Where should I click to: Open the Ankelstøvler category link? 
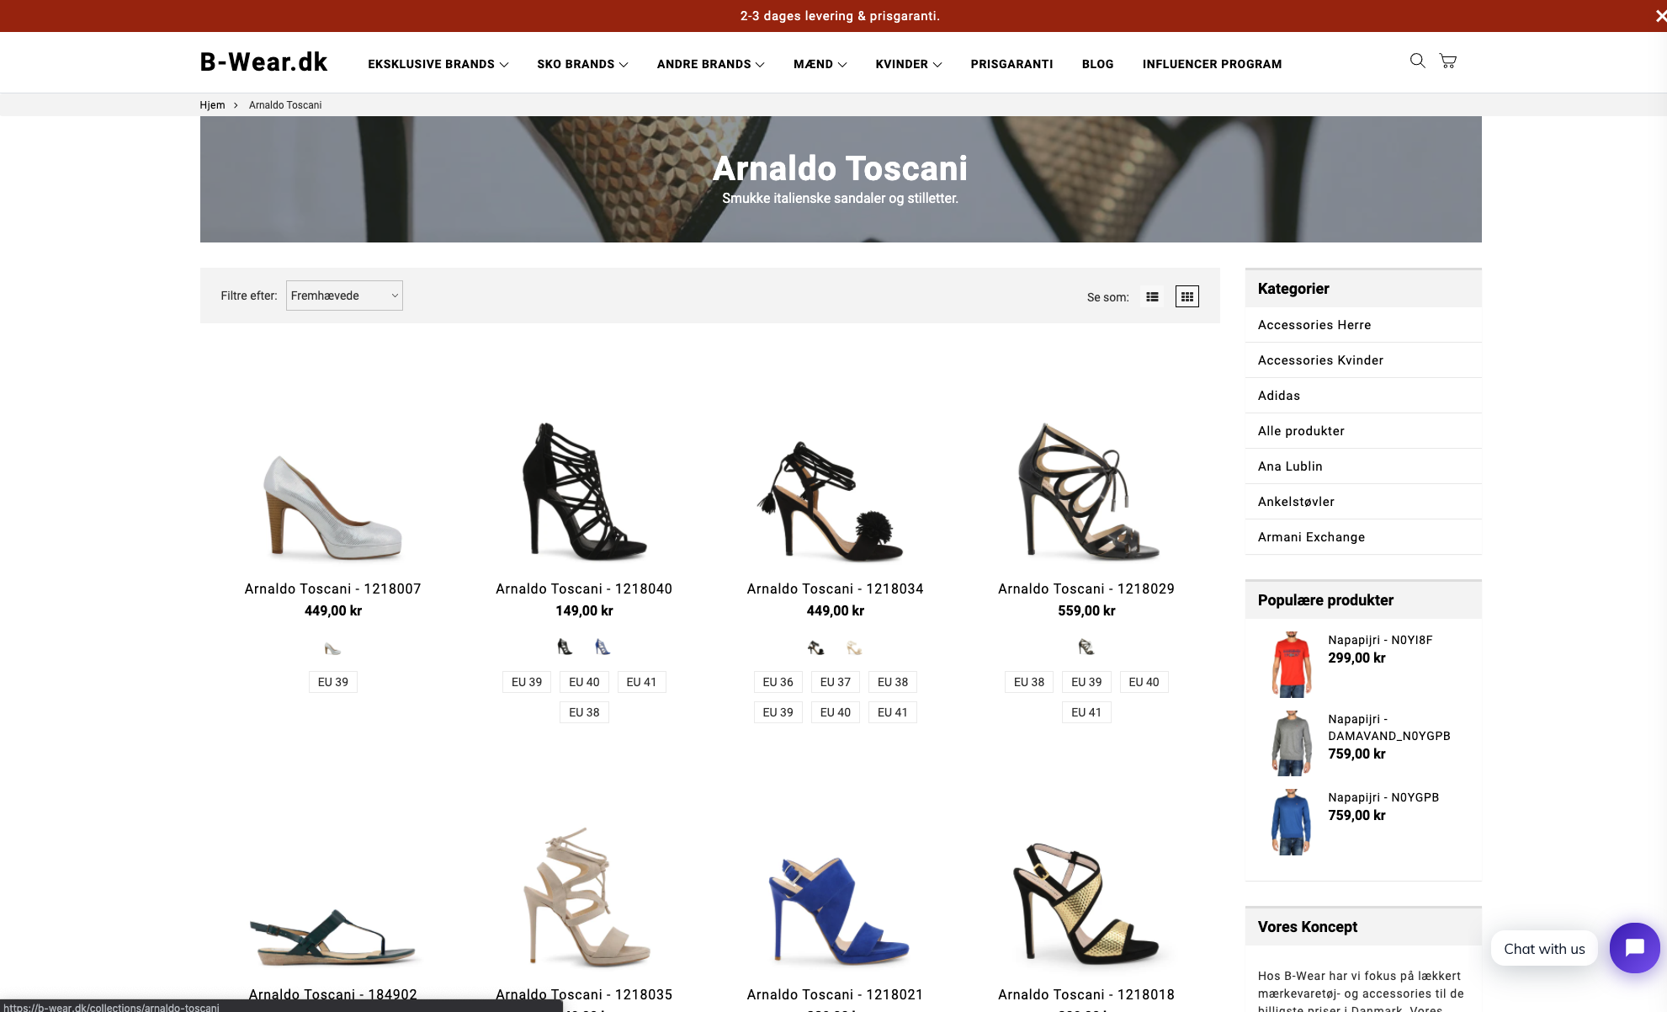pos(1295,502)
